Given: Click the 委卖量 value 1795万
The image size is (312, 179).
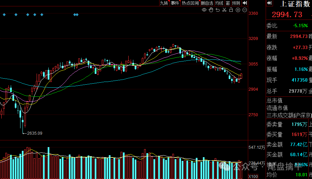Looking at the screenshot, I should [x=299, y=125].
